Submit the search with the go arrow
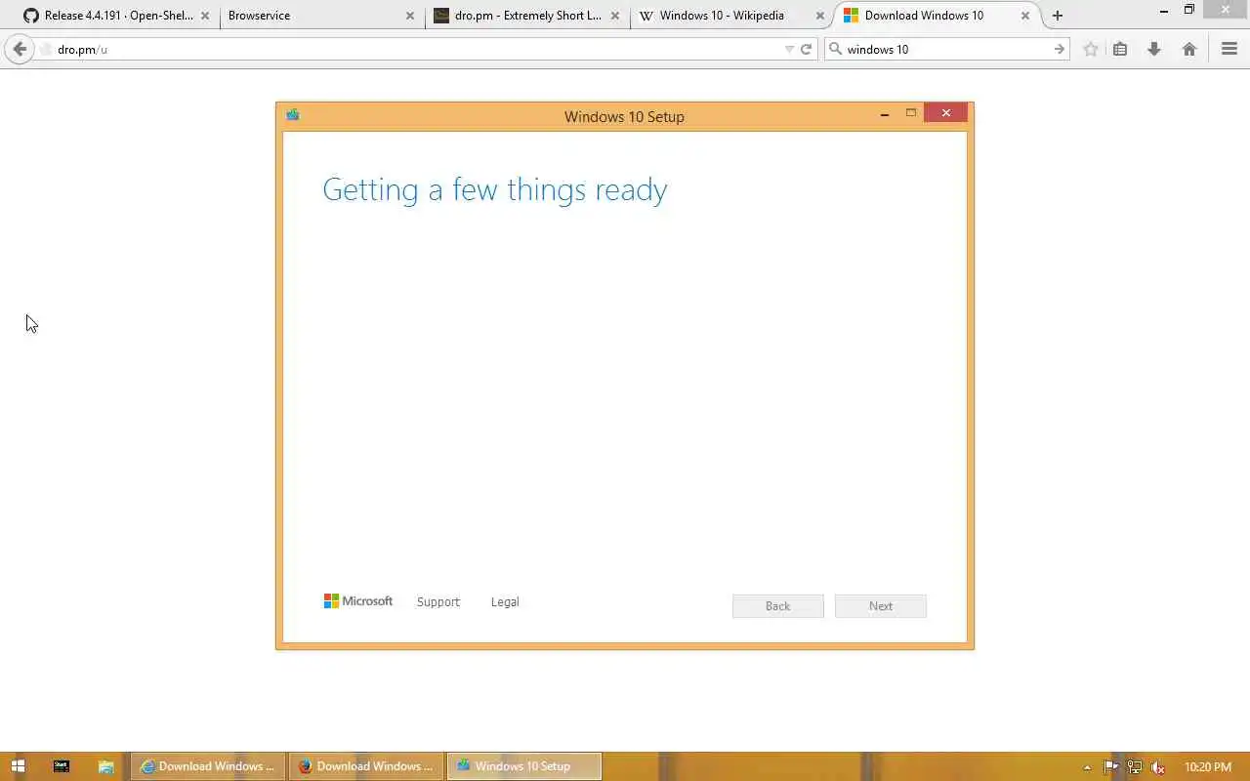 click(1060, 49)
